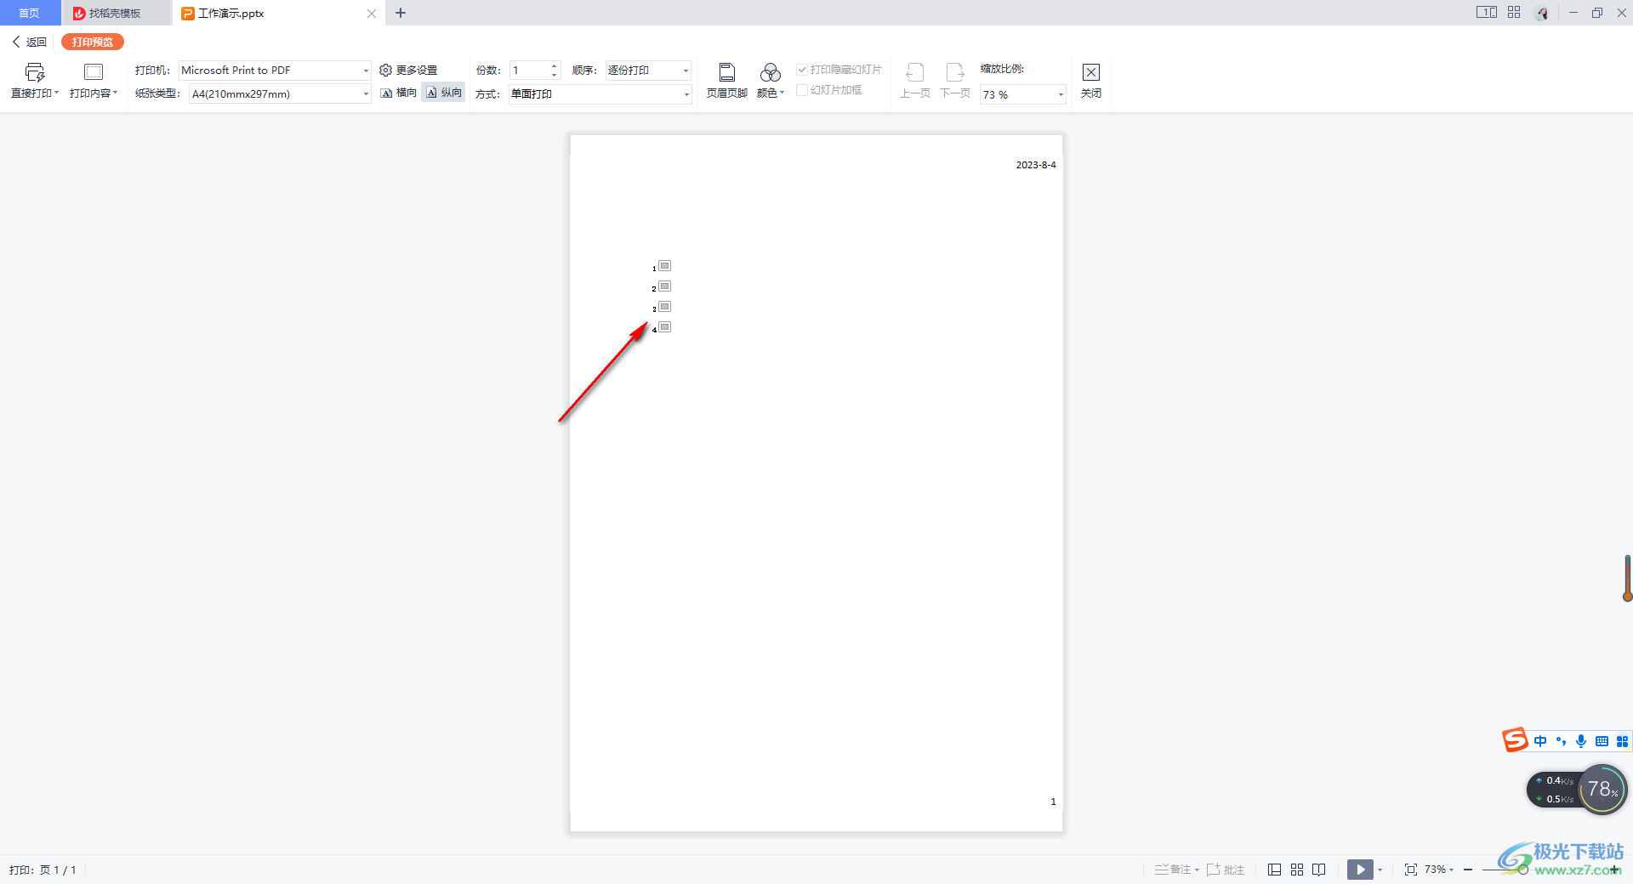The width and height of the screenshot is (1633, 884).
Task: Click the Sogou microphone voice input icon
Action: (1581, 741)
